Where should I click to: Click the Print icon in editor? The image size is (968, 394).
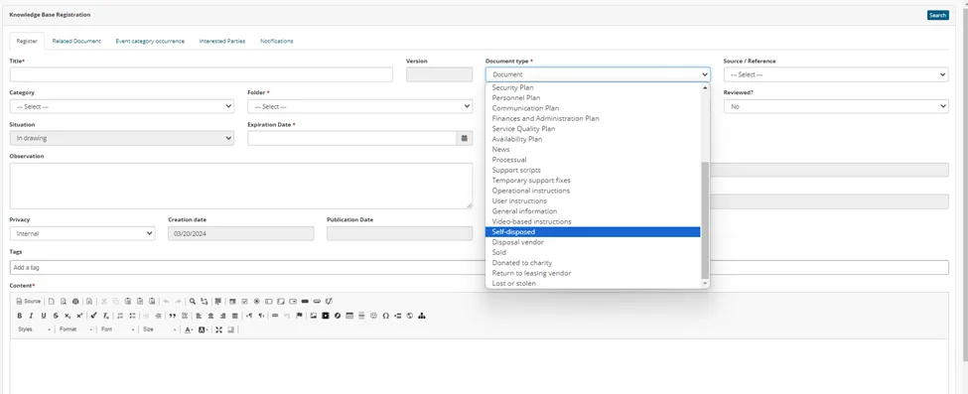[75, 302]
